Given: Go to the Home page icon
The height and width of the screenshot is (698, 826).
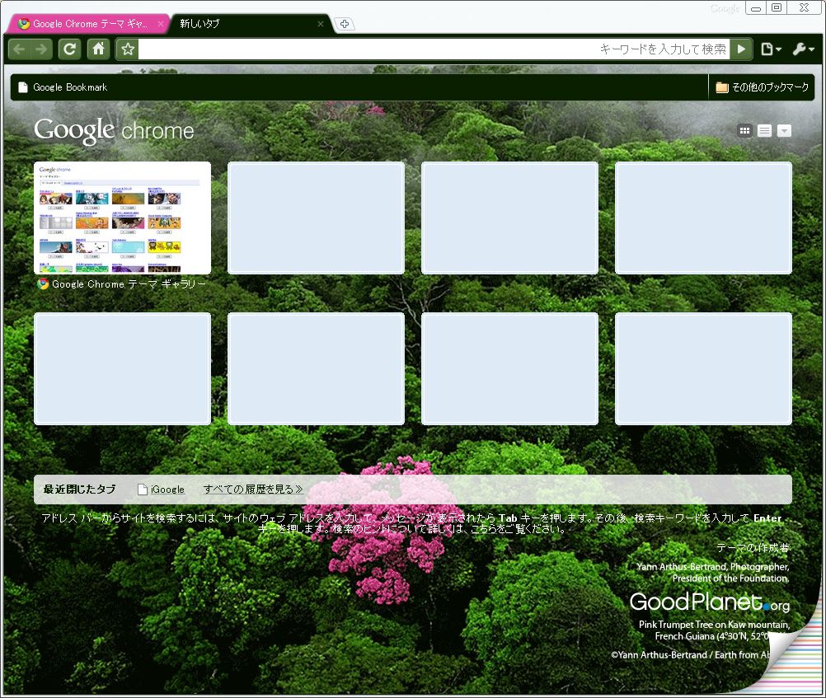Looking at the screenshot, I should click(98, 49).
